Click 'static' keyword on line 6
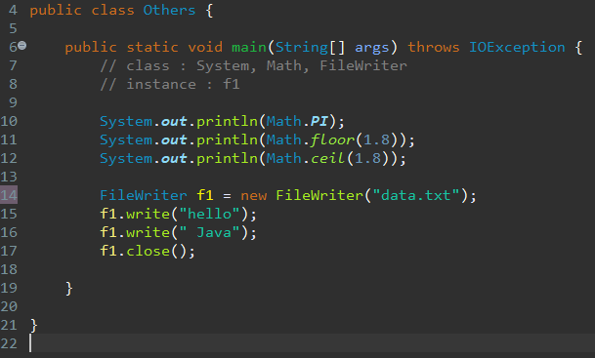The height and width of the screenshot is (358, 595). pyautogui.click(x=152, y=47)
